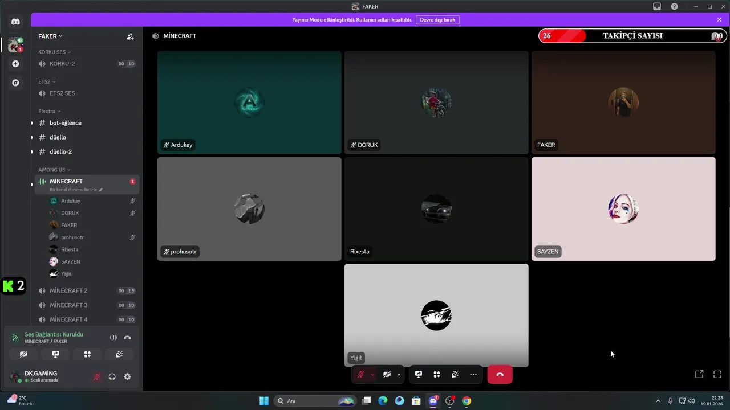This screenshot has width=730, height=410.
Task: Toggle camera in sidebar voice panel
Action: 23,354
